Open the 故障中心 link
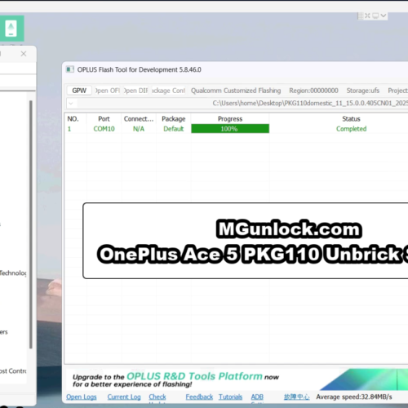Viewport: 408px width, 408px height. pyautogui.click(x=297, y=397)
